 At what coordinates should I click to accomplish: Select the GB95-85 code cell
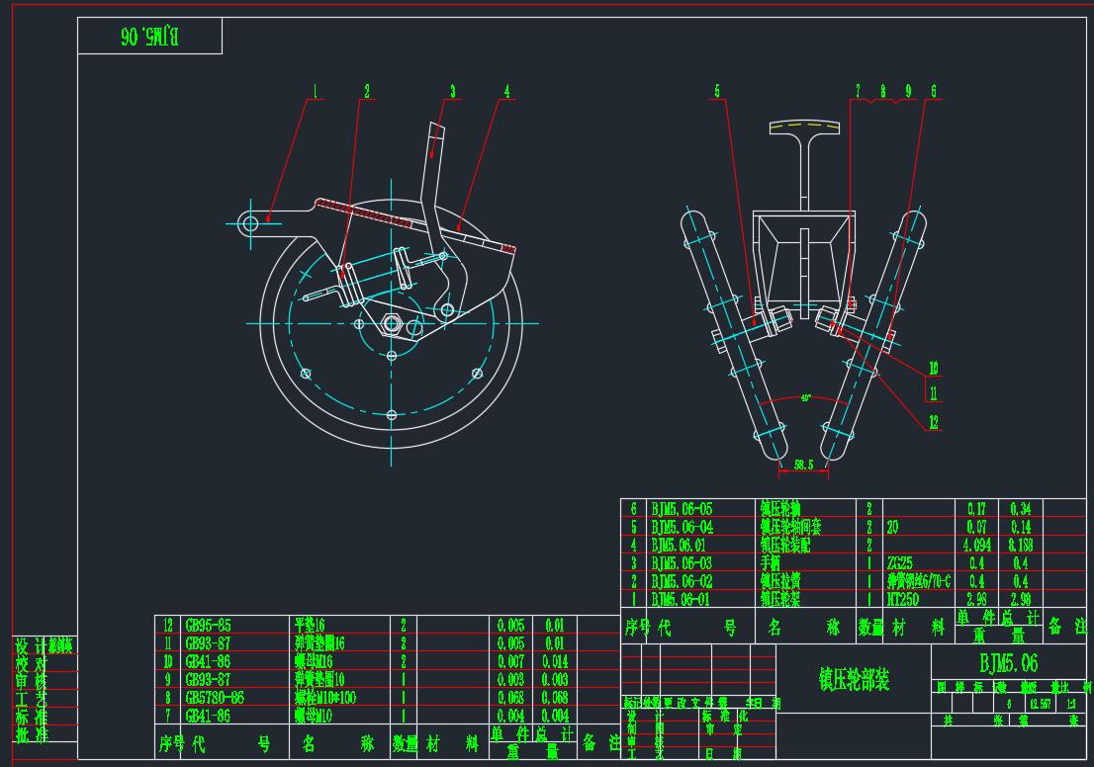pos(212,626)
